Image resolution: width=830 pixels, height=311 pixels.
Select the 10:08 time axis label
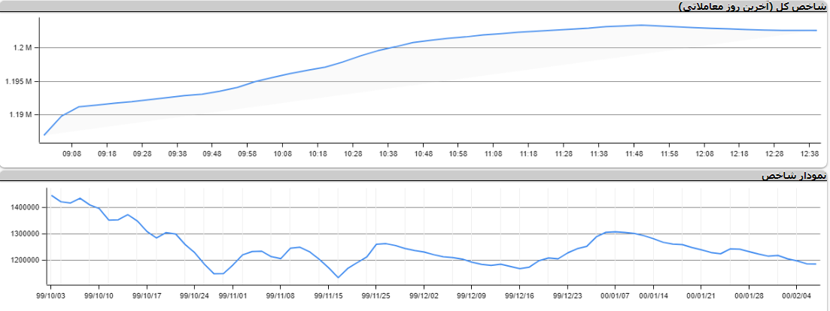282,153
